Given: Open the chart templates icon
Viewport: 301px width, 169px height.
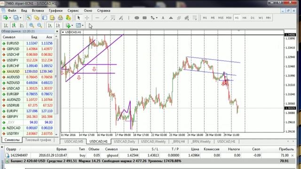Looking at the screenshot, I should tap(79, 25).
